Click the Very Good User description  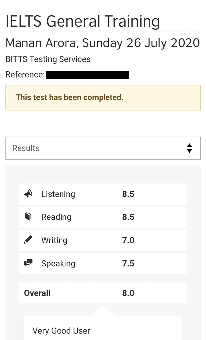[x=61, y=331]
